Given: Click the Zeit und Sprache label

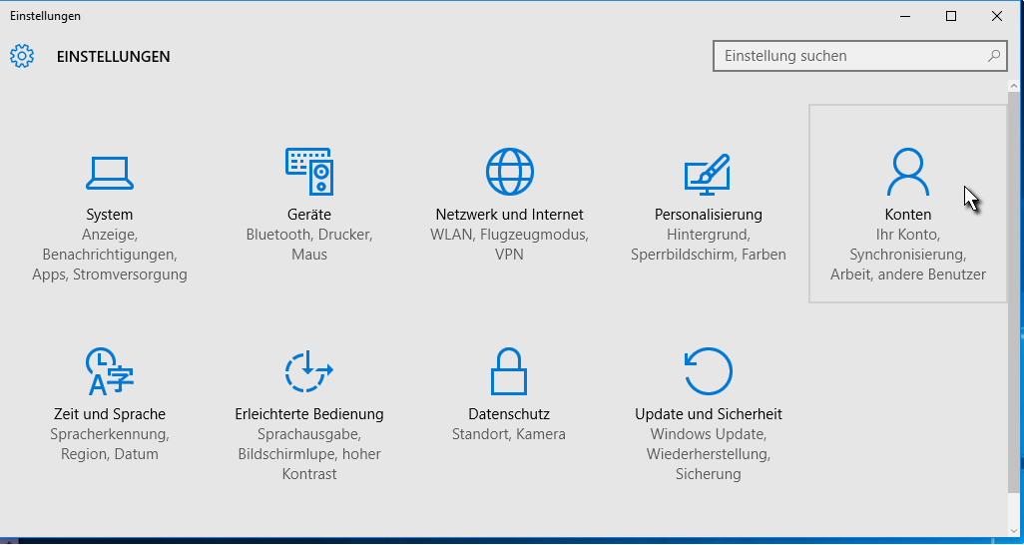Looking at the screenshot, I should point(110,414).
